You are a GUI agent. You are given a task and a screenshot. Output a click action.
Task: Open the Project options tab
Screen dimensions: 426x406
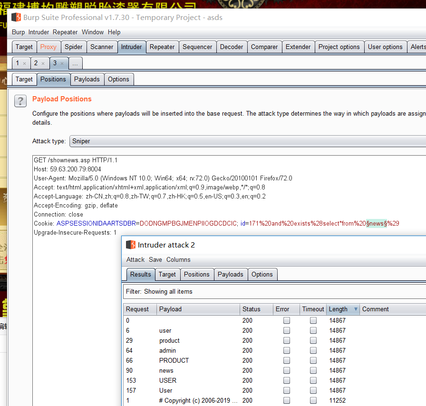click(x=339, y=47)
